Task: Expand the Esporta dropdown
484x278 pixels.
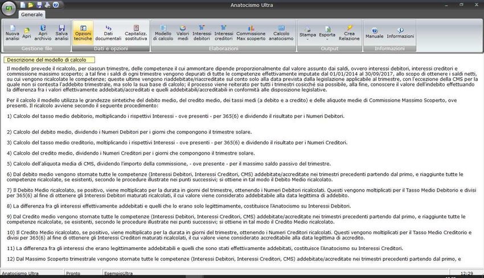Action: (x=327, y=33)
